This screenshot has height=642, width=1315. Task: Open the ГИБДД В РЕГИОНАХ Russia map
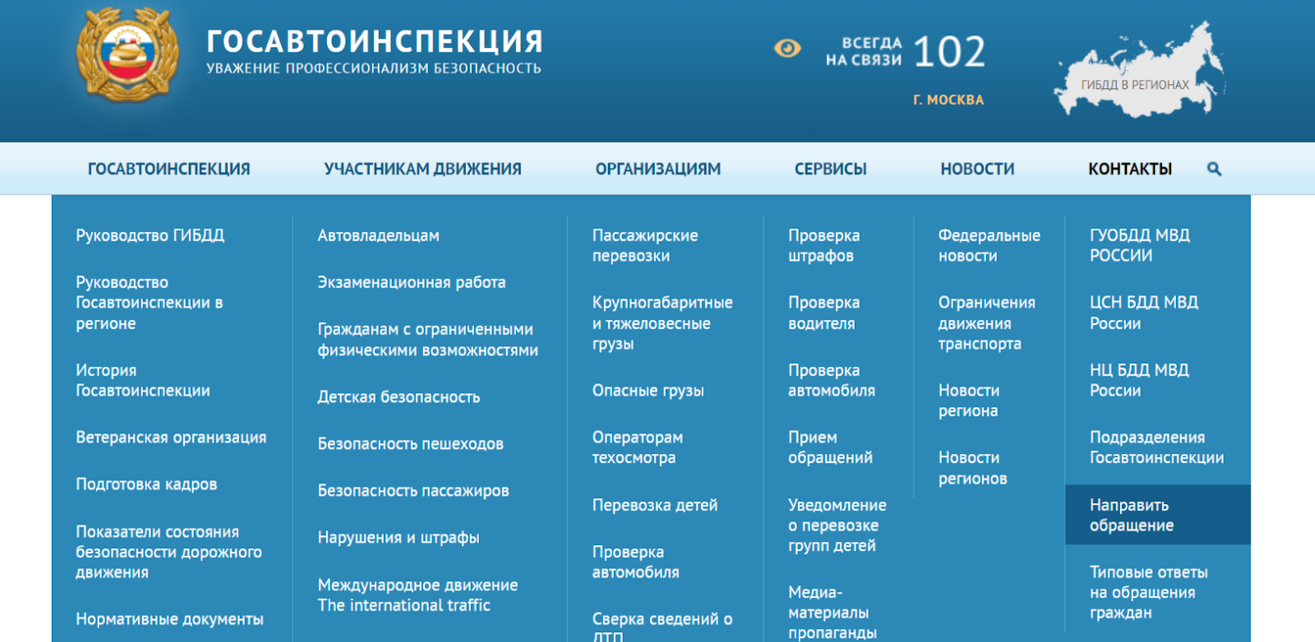[x=1138, y=72]
